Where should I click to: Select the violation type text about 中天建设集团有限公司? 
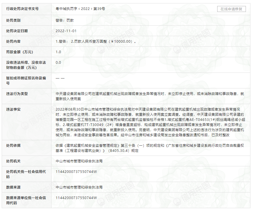150,96
